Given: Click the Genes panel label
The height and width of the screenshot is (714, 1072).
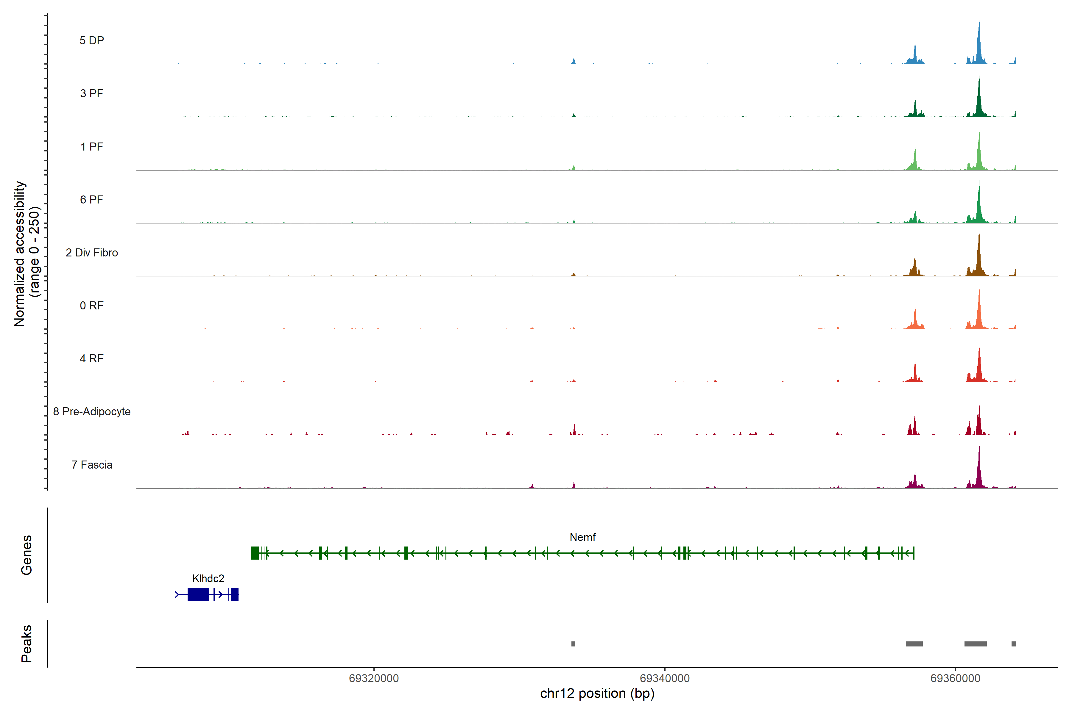Looking at the screenshot, I should (27, 555).
